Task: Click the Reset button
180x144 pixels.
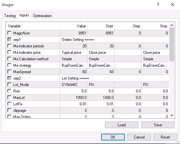Action: click(x=165, y=137)
